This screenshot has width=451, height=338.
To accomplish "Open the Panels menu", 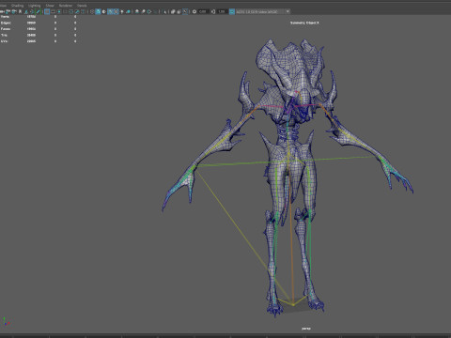I will 82,6.
